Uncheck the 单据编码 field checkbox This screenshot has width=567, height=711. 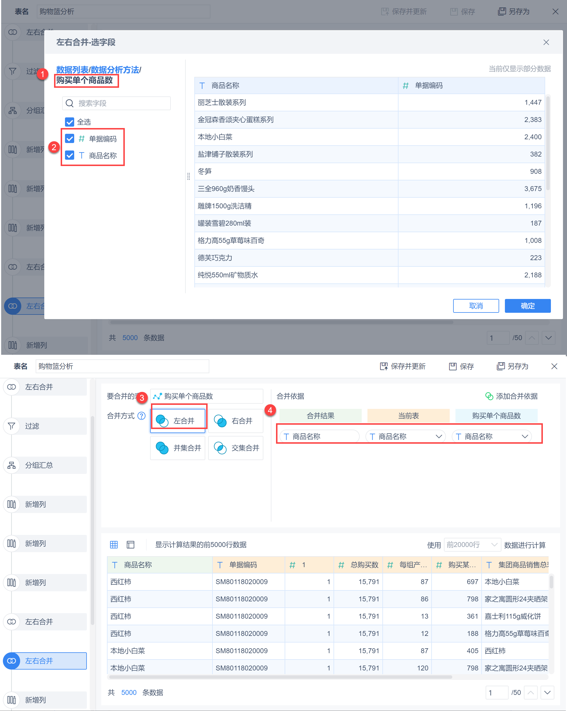coord(70,138)
